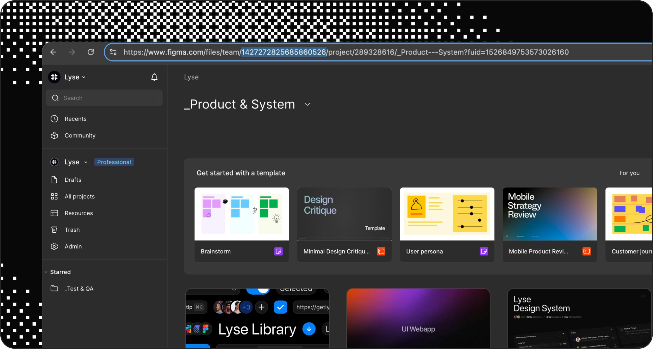Click the browser forward arrow

coord(72,52)
